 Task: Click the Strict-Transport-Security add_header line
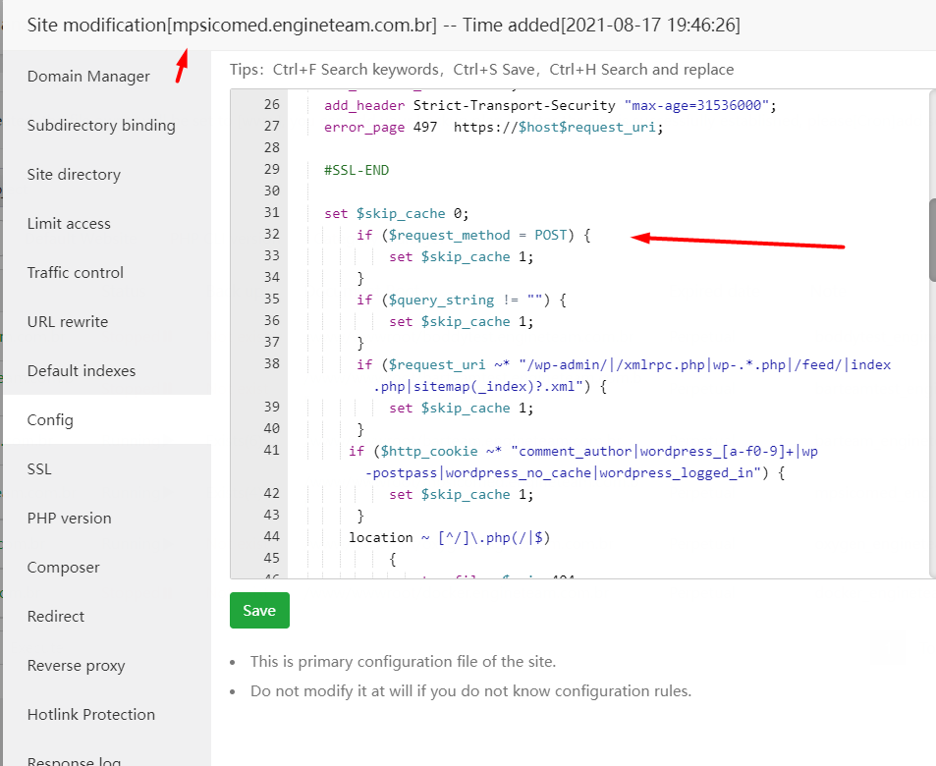pyautogui.click(x=550, y=106)
